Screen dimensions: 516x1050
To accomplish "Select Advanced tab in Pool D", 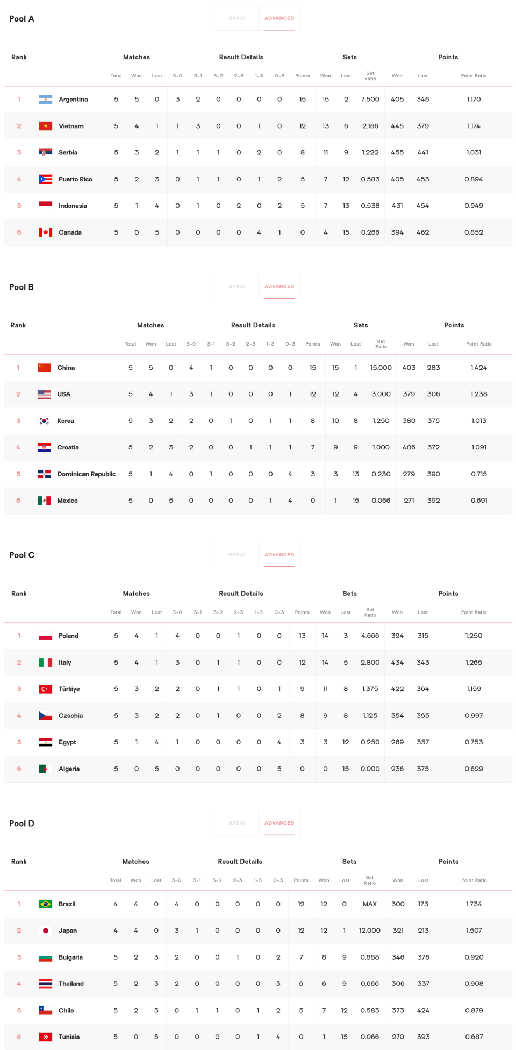I will [x=279, y=823].
